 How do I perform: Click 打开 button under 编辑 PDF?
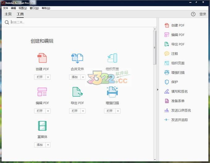40,111
